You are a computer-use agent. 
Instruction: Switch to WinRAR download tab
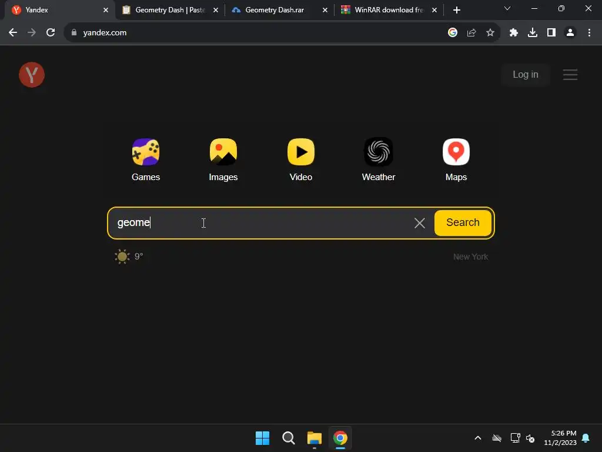[x=388, y=10]
